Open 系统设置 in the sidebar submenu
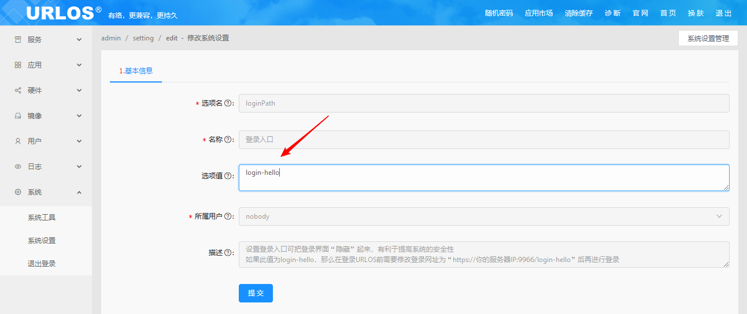747x314 pixels. (x=42, y=241)
